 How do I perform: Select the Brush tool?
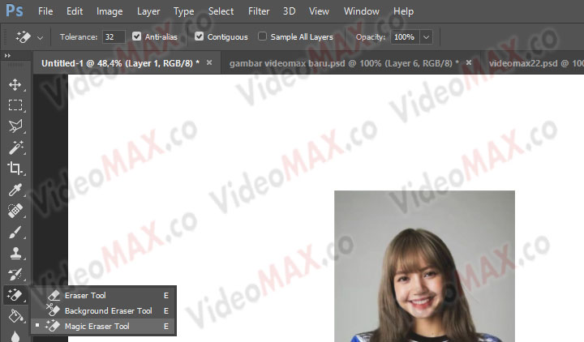15,233
